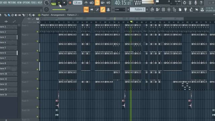Select the Zoom magnifier tool
This screenshot has width=215, height=121.
coord(30,15)
